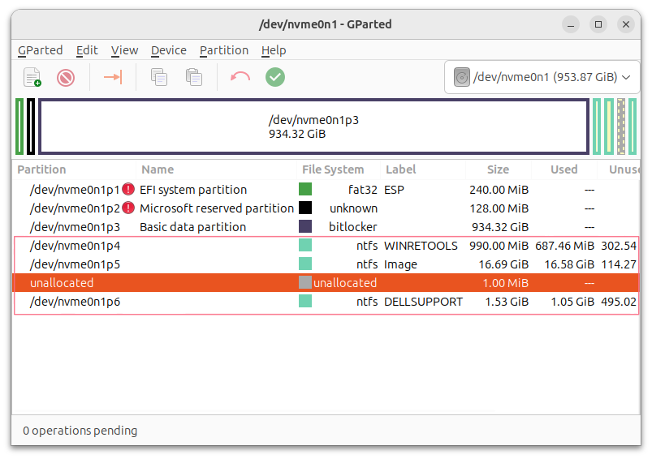652x459 pixels.
Task: Click the Delete partition toolbar icon
Action: 66,77
